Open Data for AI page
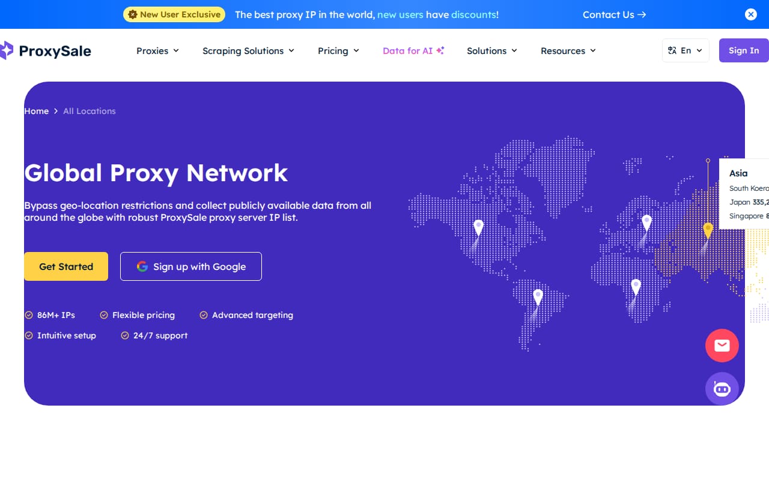This screenshot has height=480, width=769. tap(413, 51)
